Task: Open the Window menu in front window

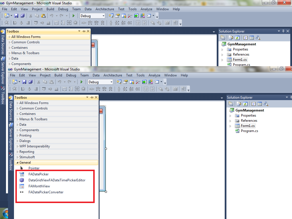Action: coord(171,75)
